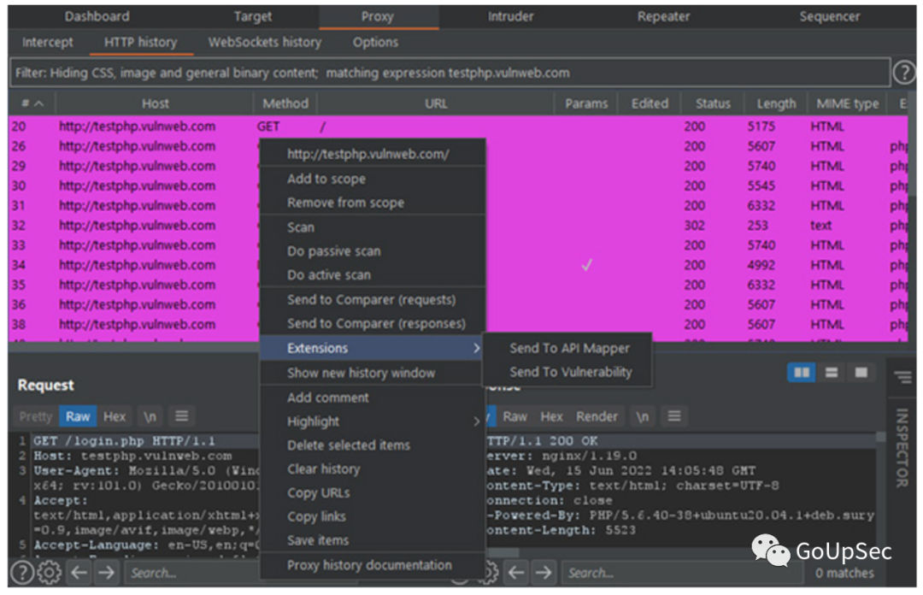Screen dimensions: 923x595
Task: Select Clear history menu entry
Action: pos(373,469)
